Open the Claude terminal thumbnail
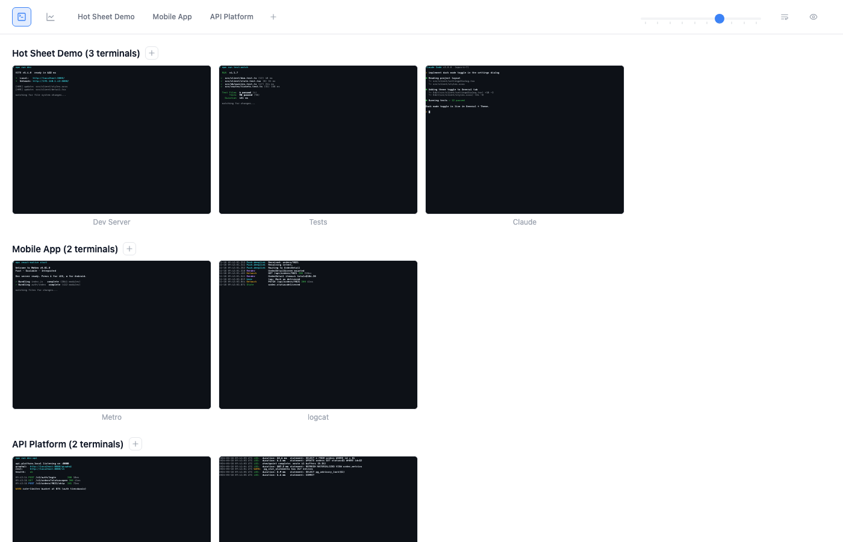This screenshot has height=542, width=843. [x=525, y=140]
